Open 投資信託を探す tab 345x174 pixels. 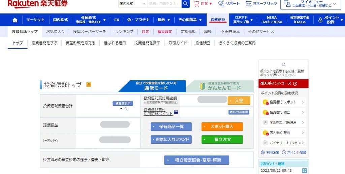[147, 43]
